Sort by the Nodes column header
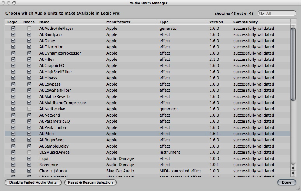 [29, 22]
